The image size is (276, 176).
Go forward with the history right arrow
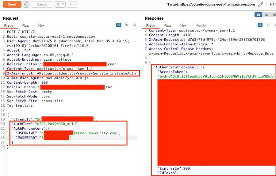[x=71, y=4]
